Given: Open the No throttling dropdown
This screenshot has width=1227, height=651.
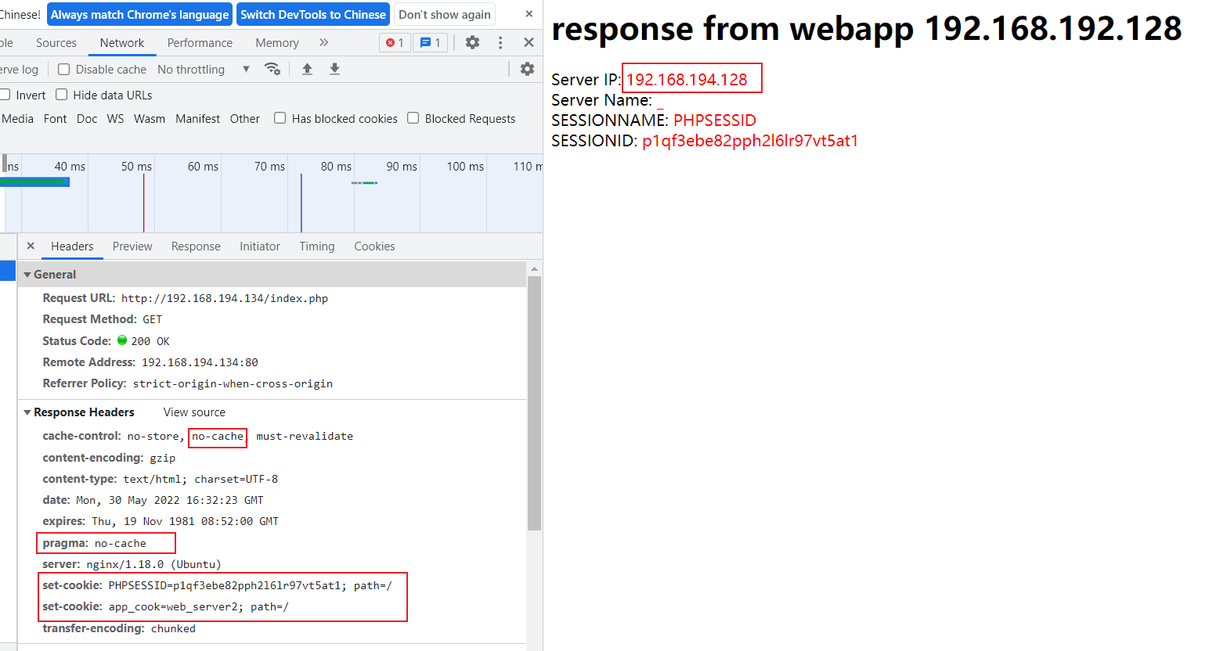Looking at the screenshot, I should point(204,69).
